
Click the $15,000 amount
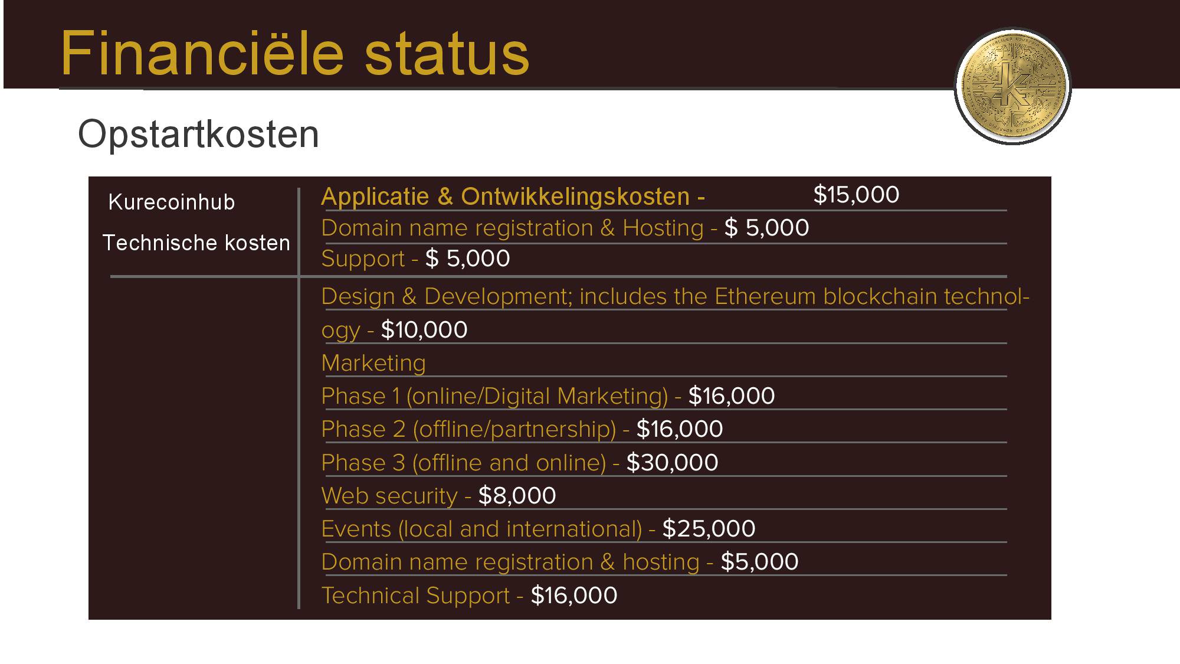tap(856, 195)
